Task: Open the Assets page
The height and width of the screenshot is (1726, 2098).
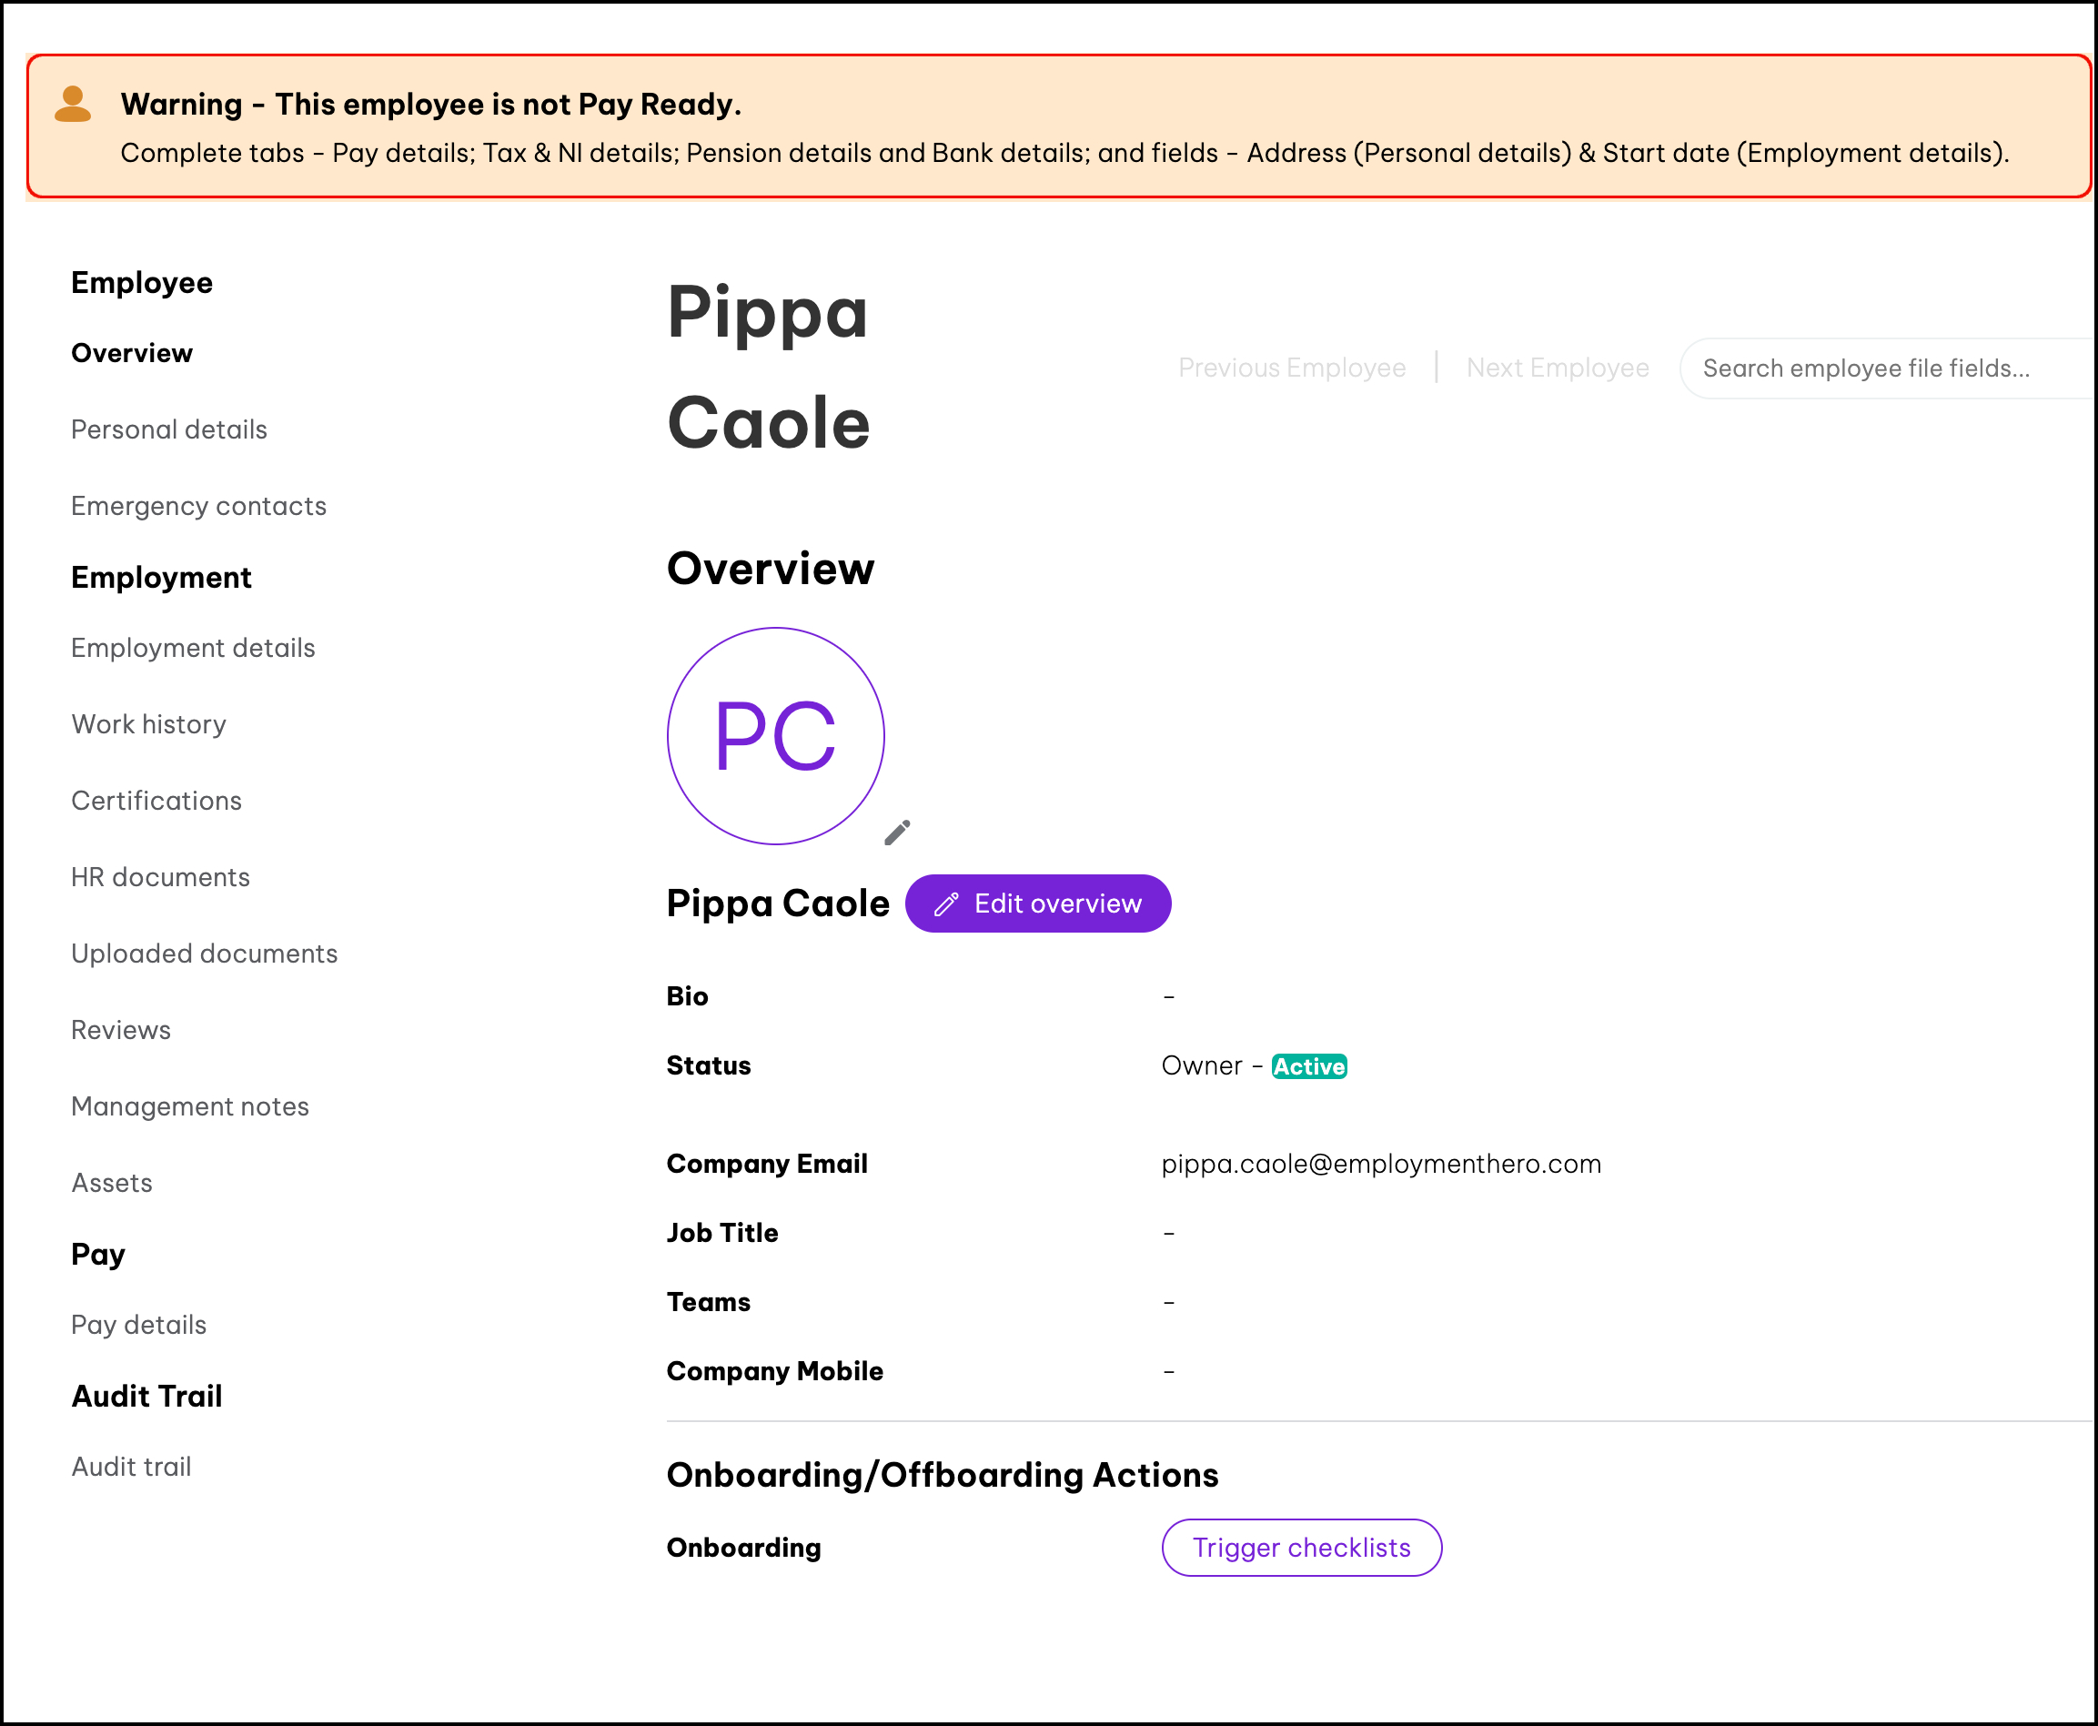Action: coord(111,1183)
